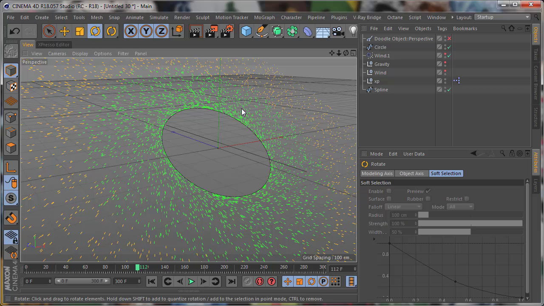
Task: Click the S viewport solo icon
Action: [x=11, y=198]
